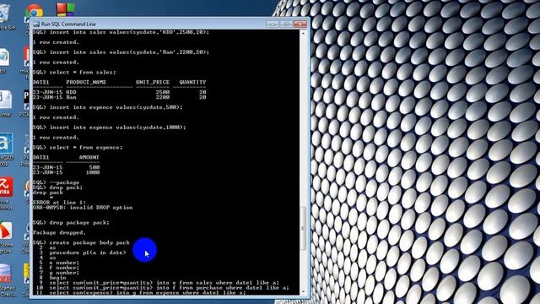Click the insert into sales line containing 'Ram'
The height and width of the screenshot is (304, 540).
click(121, 52)
